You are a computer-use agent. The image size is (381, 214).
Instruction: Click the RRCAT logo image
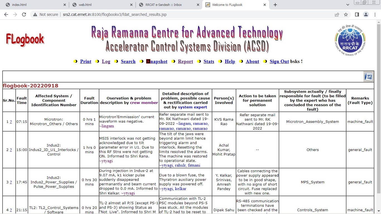tap(350, 40)
